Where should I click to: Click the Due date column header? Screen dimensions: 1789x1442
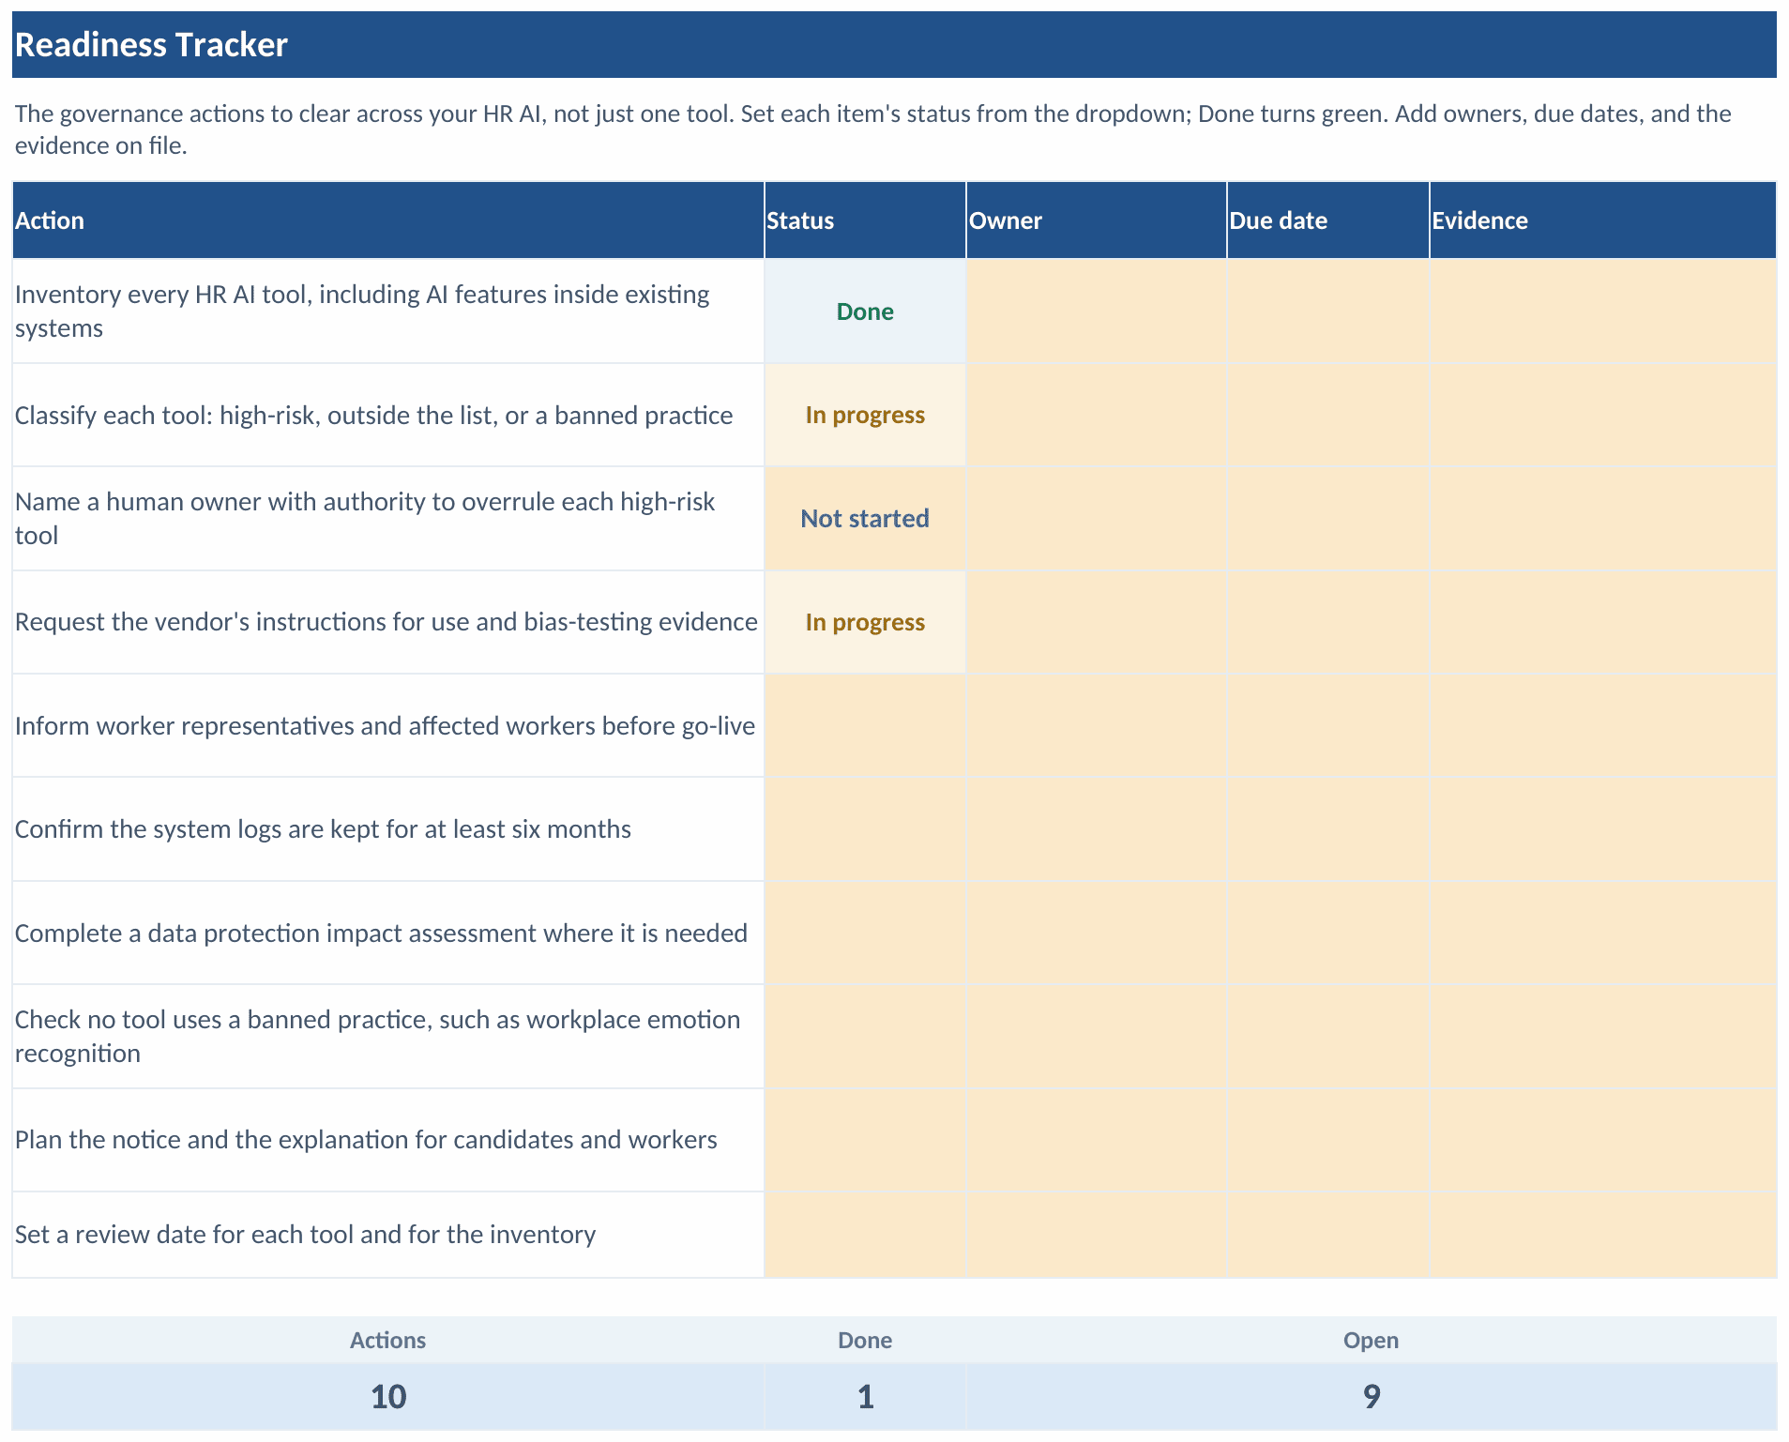pos(1328,220)
